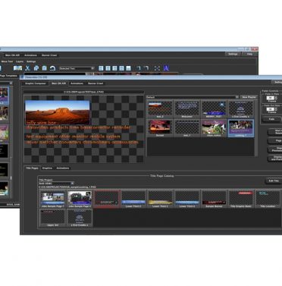
Task: Click the open image icon left of scissors
Action: point(17,68)
